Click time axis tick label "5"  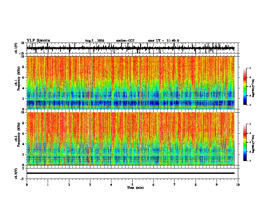[132, 185]
